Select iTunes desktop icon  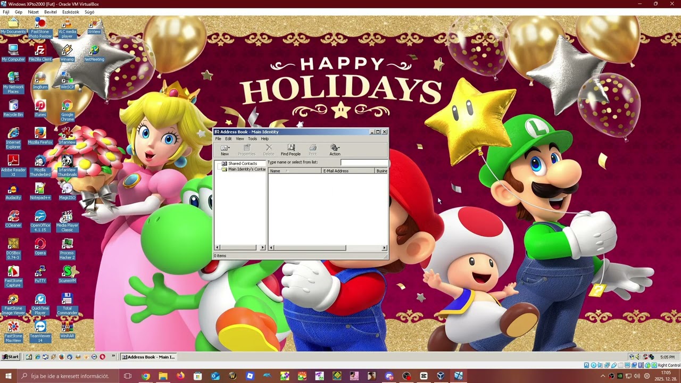pos(40,109)
